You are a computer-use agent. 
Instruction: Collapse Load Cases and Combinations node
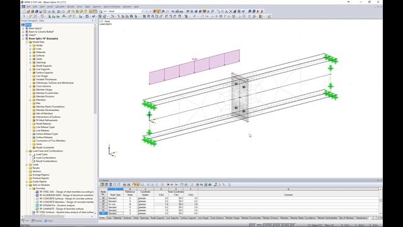pyautogui.click(x=26, y=151)
